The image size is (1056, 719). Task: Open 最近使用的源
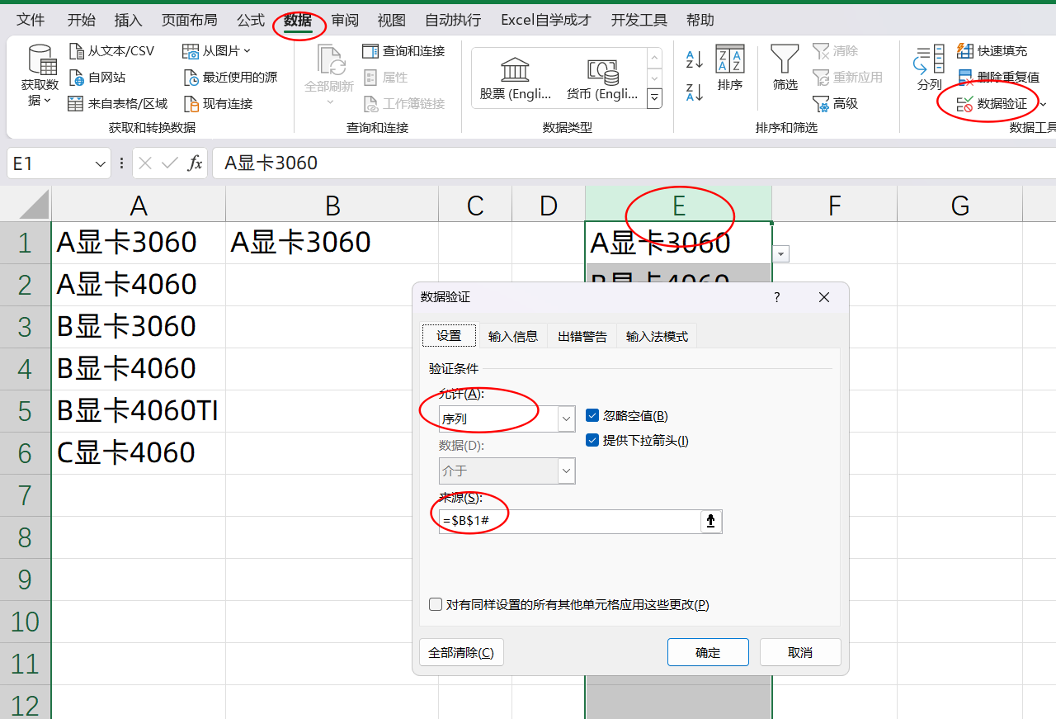pos(230,78)
